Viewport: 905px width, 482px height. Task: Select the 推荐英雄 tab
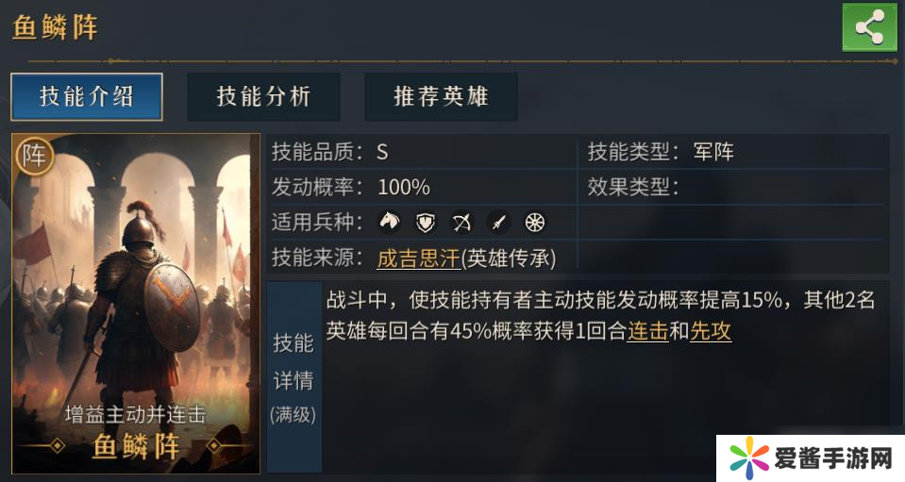(441, 96)
